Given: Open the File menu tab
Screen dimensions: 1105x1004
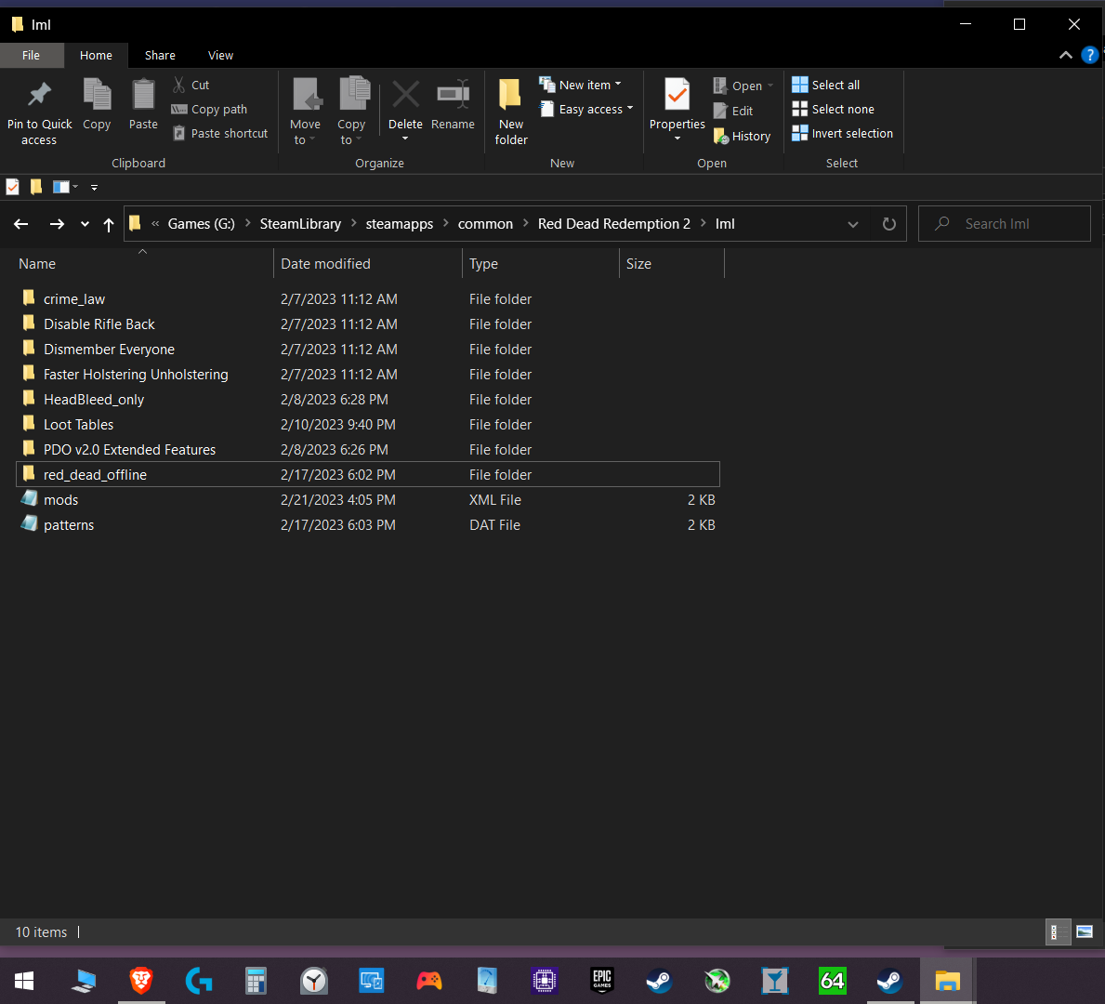Looking at the screenshot, I should point(31,56).
